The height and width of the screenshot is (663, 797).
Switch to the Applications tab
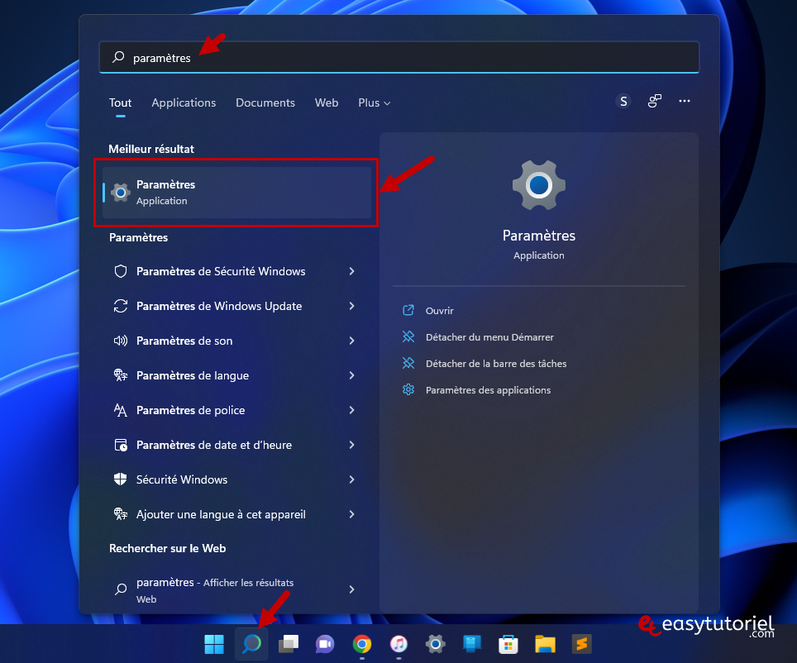pyautogui.click(x=184, y=103)
